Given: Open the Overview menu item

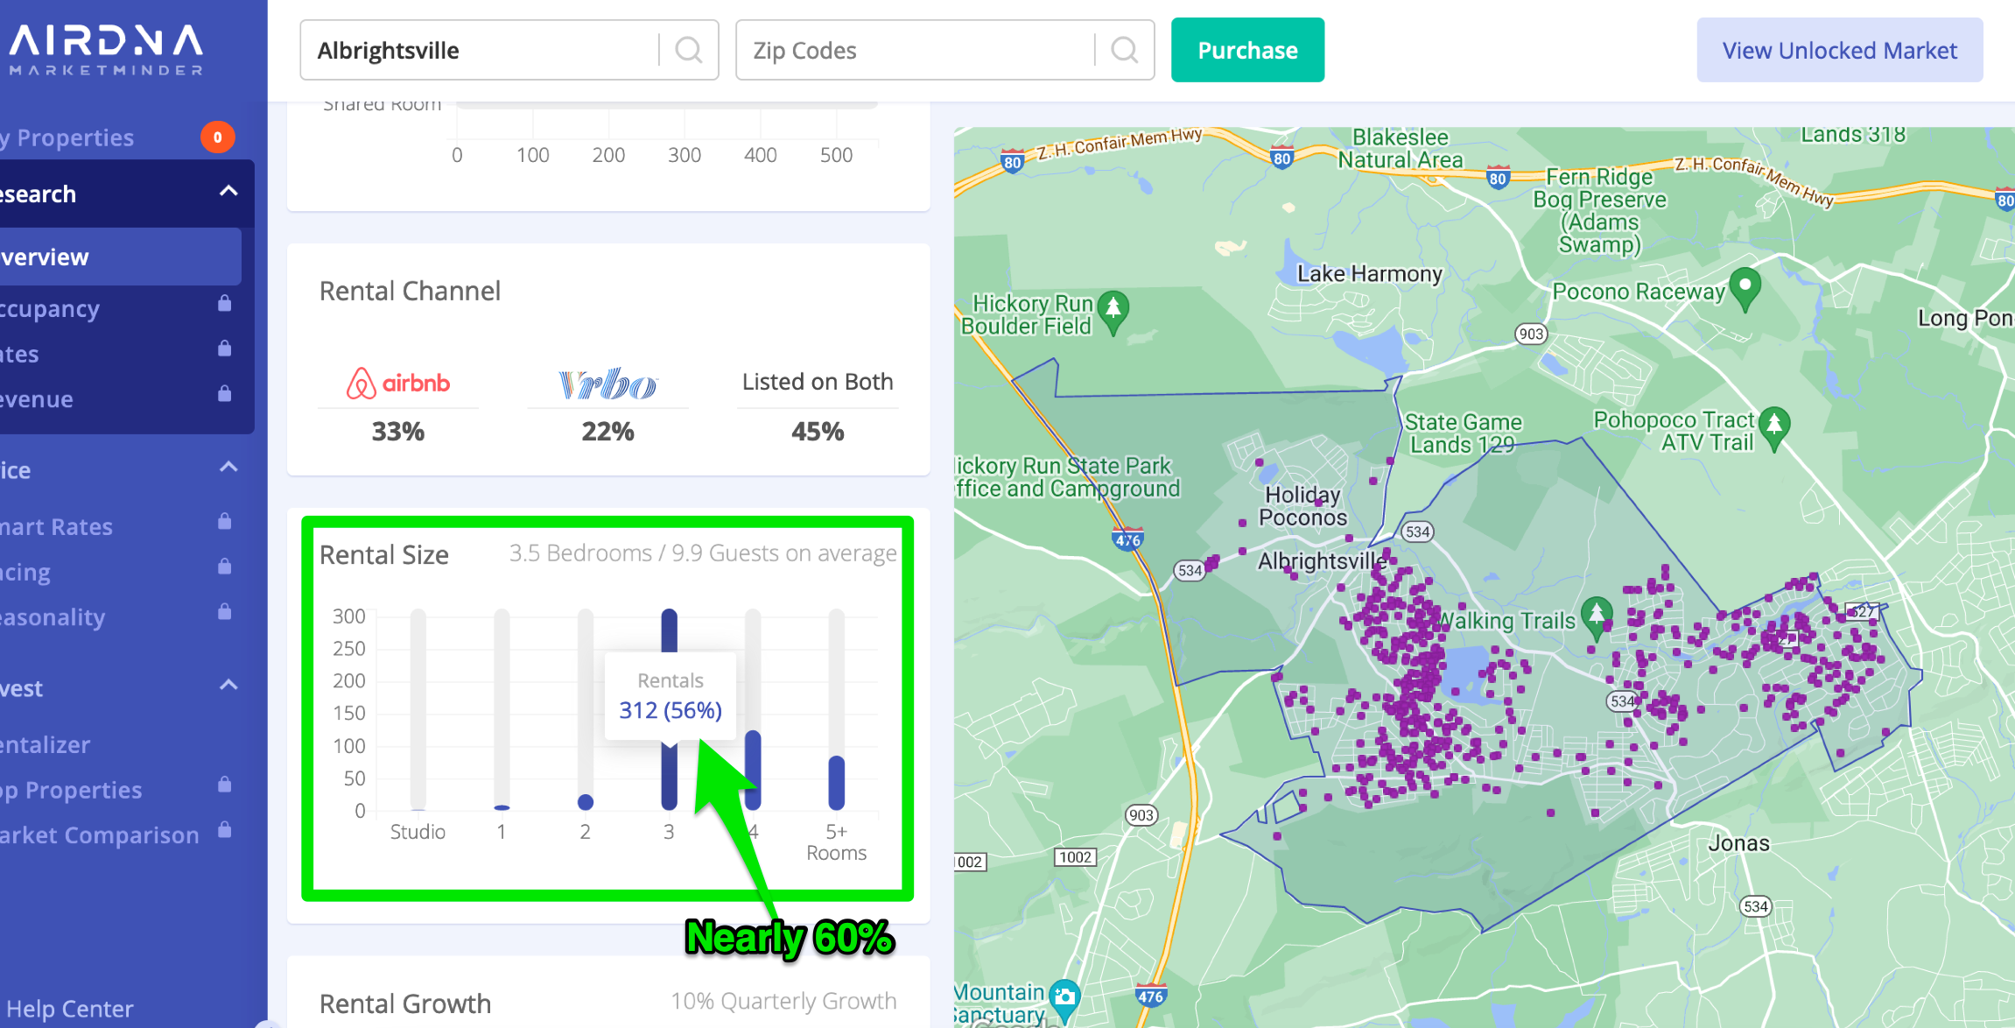Looking at the screenshot, I should tap(53, 257).
